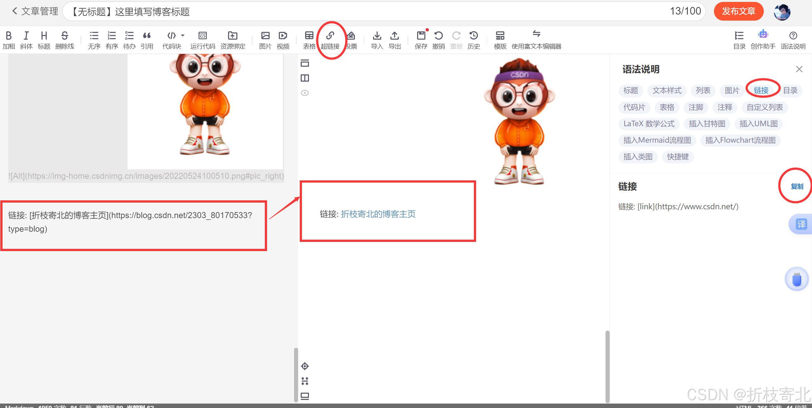Select the 目录 syntax tag
Screen dimensions: 812x408
[x=790, y=91]
